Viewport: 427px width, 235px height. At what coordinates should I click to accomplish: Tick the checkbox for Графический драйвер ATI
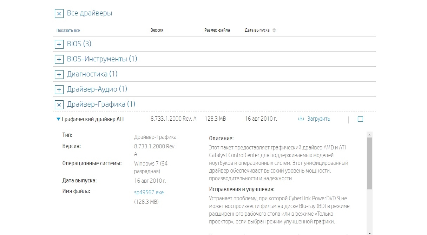point(360,119)
